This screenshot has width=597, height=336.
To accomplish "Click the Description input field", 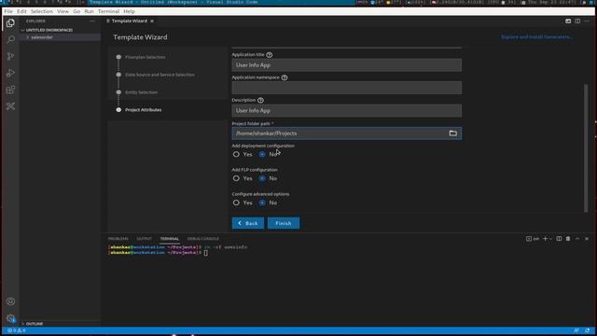I will point(346,111).
